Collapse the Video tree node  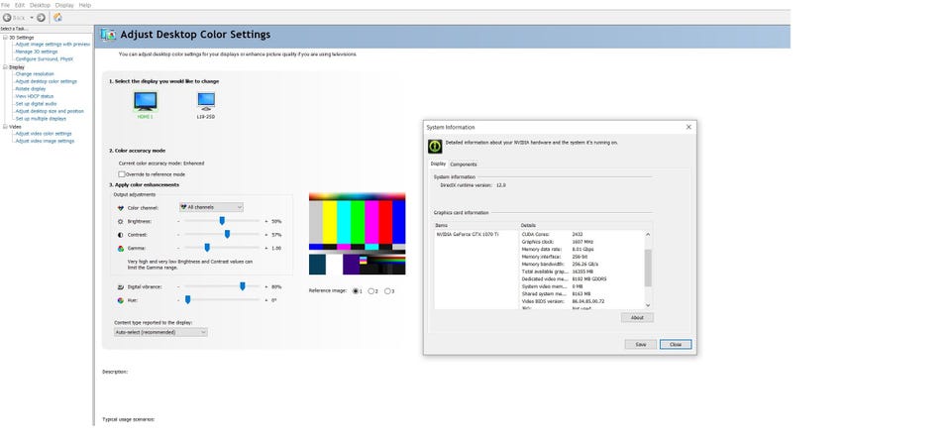coord(6,127)
